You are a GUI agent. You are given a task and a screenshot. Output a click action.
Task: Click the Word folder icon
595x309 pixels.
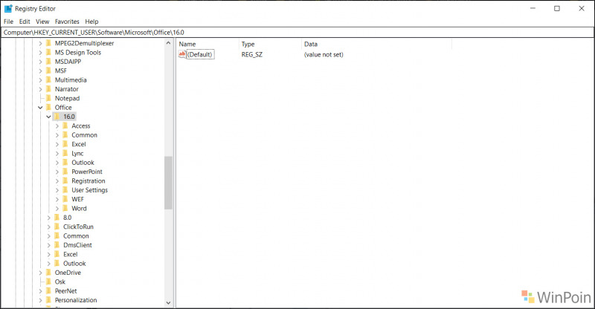point(65,208)
